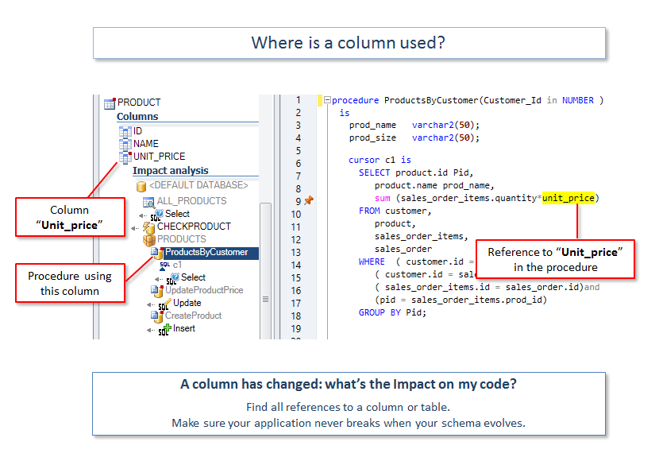Click line number 9 in the gutter
The height and width of the screenshot is (461, 659).
(x=298, y=201)
